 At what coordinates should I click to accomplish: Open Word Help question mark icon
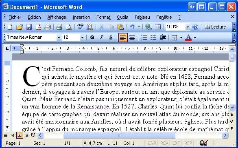(195, 27)
